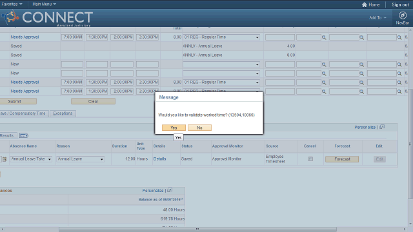Tick the Cancel checkbox for Annual Leave absence
This screenshot has width=413, height=232.
[x=310, y=159]
